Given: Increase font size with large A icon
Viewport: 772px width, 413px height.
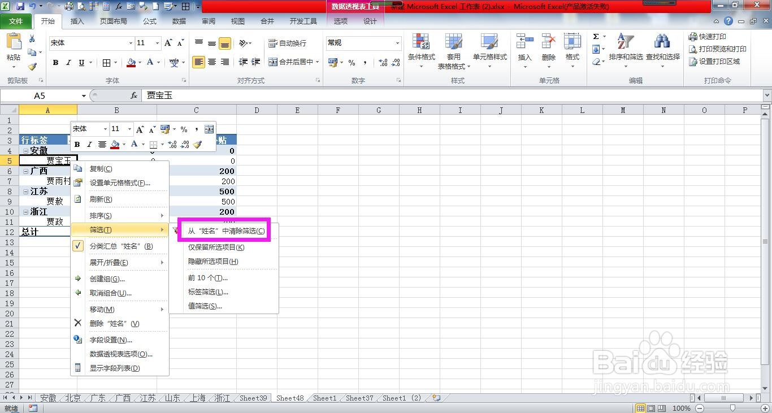Looking at the screenshot, I should tap(168, 43).
